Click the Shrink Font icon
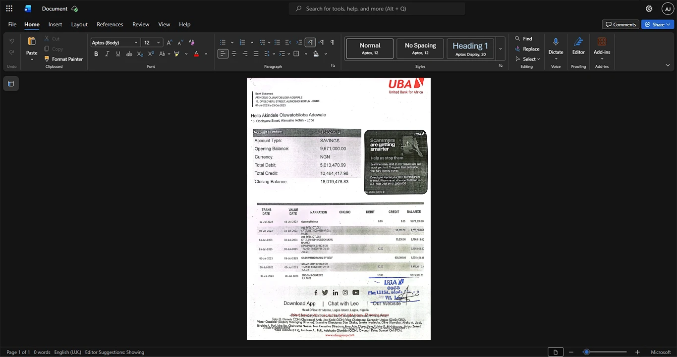The height and width of the screenshot is (357, 677). pos(180,43)
